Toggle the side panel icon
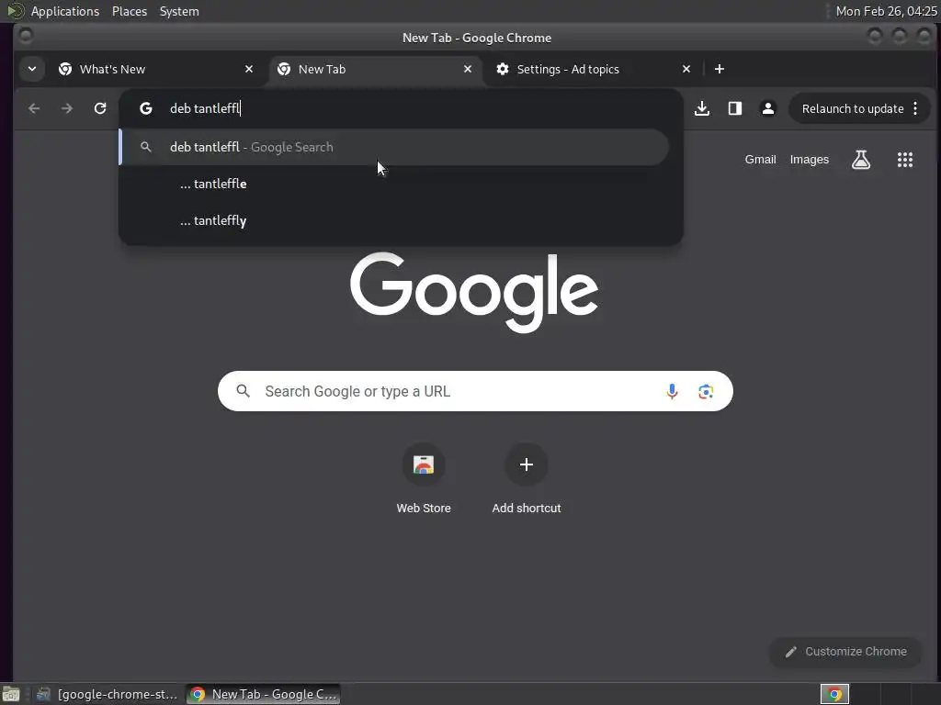This screenshot has width=941, height=705. point(735,108)
